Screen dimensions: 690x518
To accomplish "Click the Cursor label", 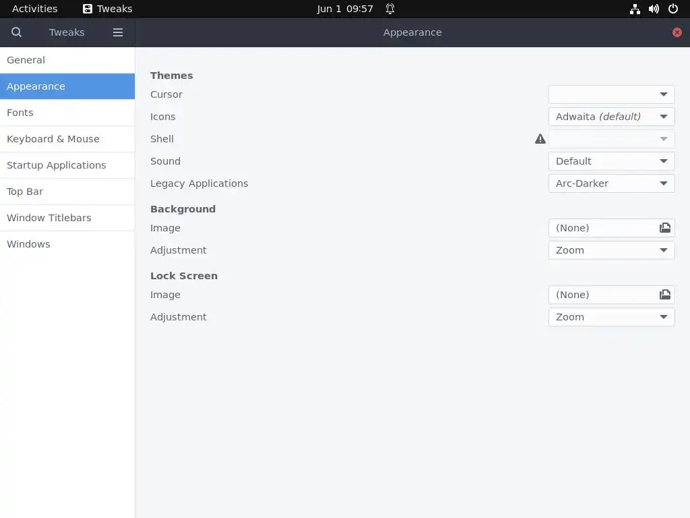I will click(x=166, y=94).
